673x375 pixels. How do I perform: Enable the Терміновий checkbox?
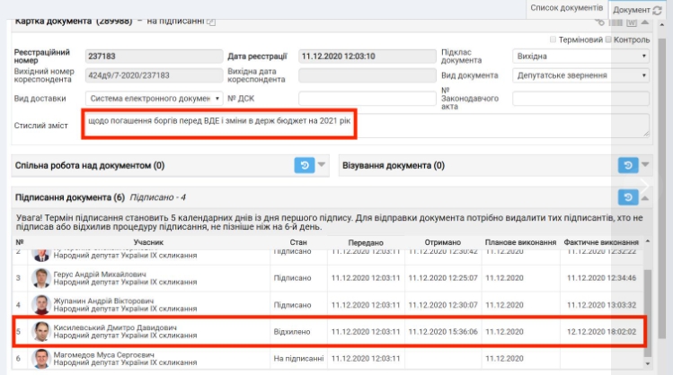click(553, 39)
